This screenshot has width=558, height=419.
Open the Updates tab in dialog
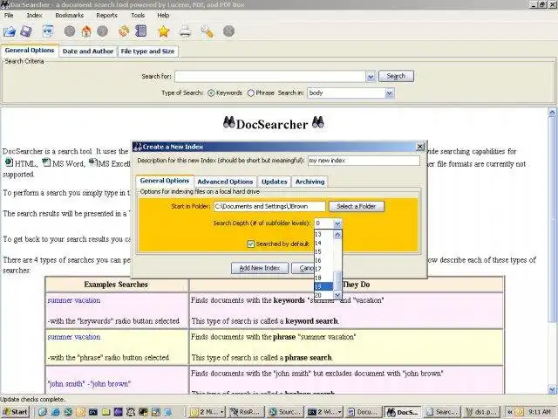(x=274, y=182)
